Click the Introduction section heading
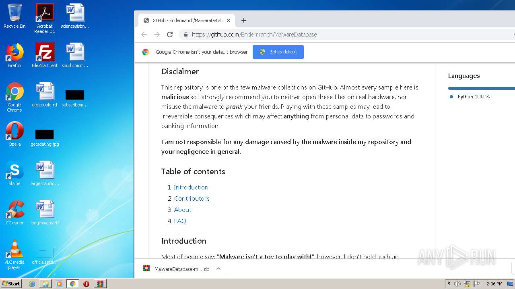 click(184, 241)
